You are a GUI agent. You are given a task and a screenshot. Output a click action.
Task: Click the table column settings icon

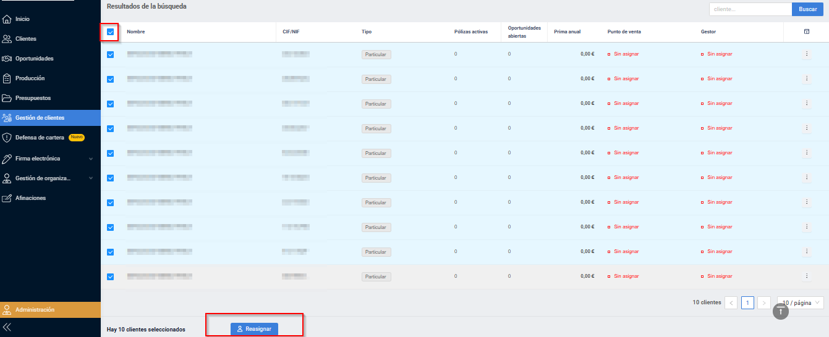click(807, 31)
